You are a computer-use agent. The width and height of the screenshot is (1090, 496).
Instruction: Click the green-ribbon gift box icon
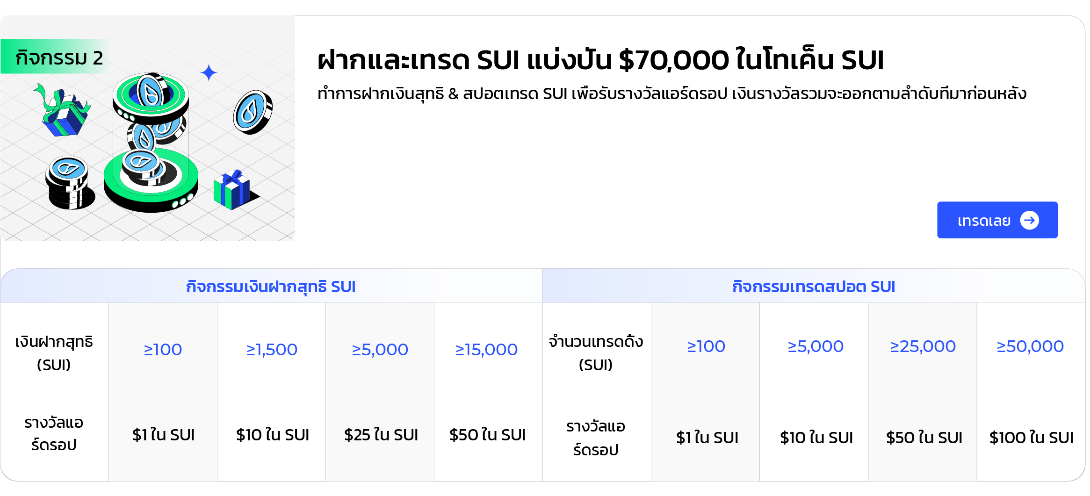[x=63, y=112]
